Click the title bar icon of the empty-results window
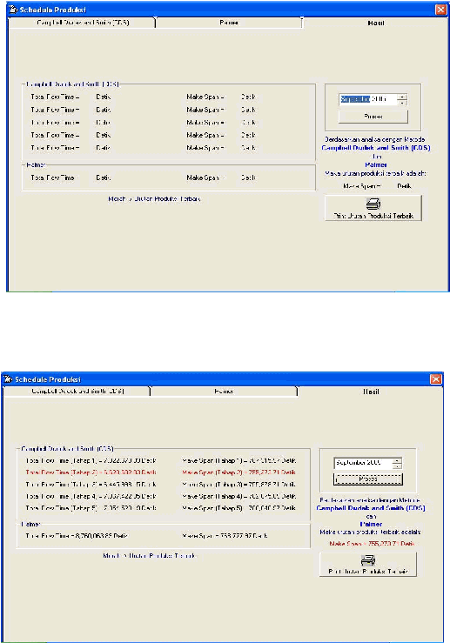 (x=13, y=10)
